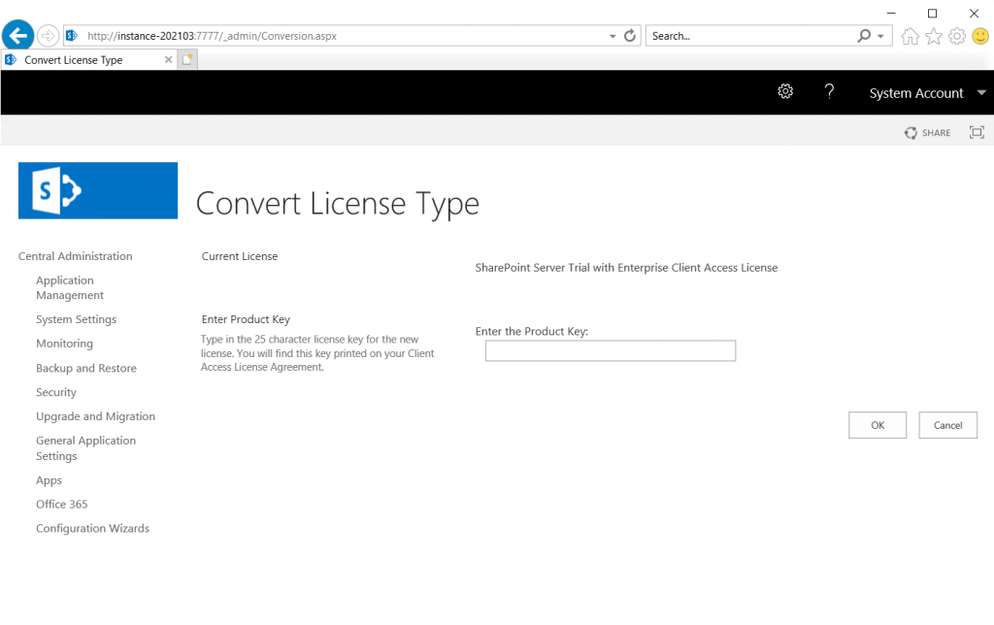994x625 pixels.
Task: Click the OK button
Action: point(877,424)
